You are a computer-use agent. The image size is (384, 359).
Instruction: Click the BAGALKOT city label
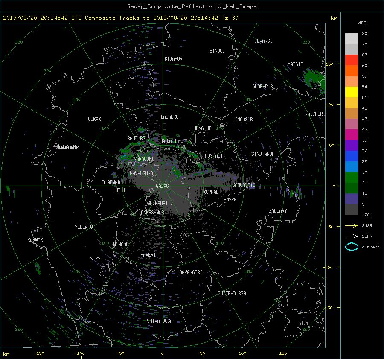click(171, 117)
